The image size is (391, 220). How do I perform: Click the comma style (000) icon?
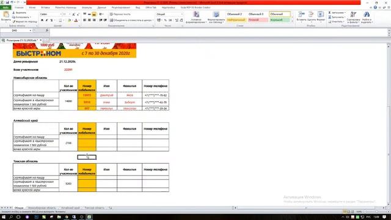170,20
